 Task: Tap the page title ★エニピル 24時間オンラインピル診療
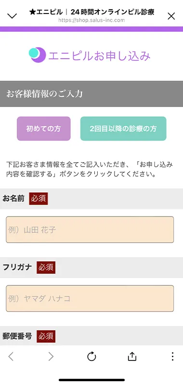(x=91, y=12)
